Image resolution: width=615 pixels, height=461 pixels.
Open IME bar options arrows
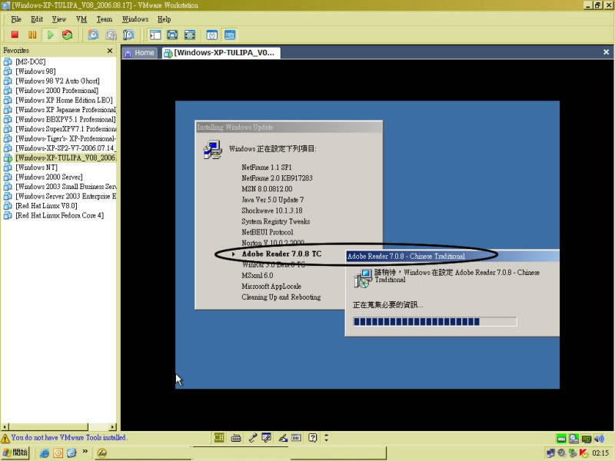(326, 437)
